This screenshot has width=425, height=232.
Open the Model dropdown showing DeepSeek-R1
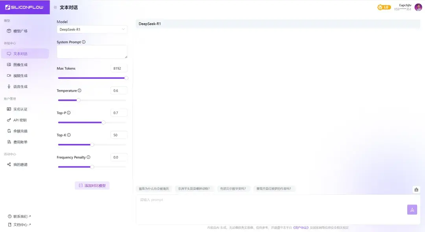pyautogui.click(x=92, y=29)
